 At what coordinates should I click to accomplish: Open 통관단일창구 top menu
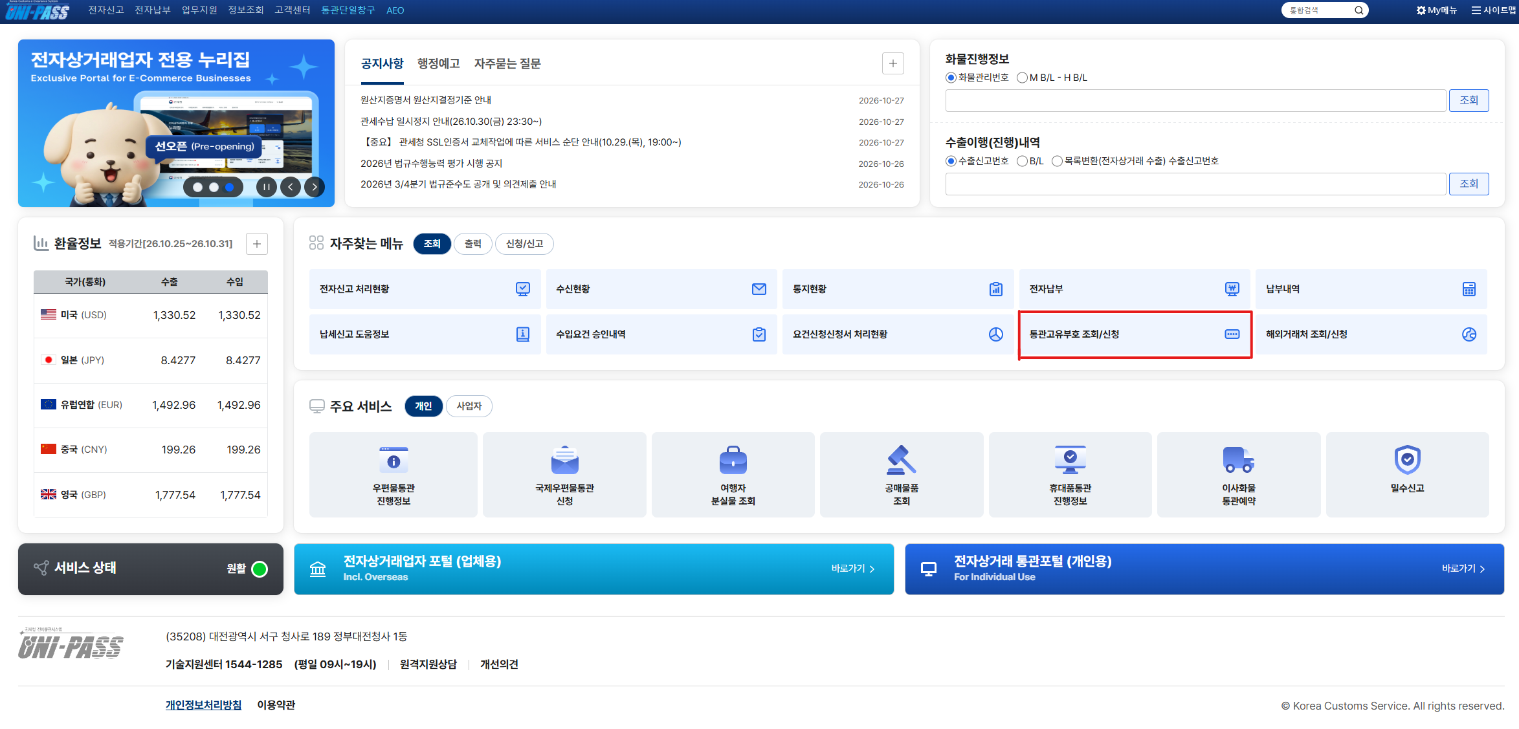click(348, 10)
